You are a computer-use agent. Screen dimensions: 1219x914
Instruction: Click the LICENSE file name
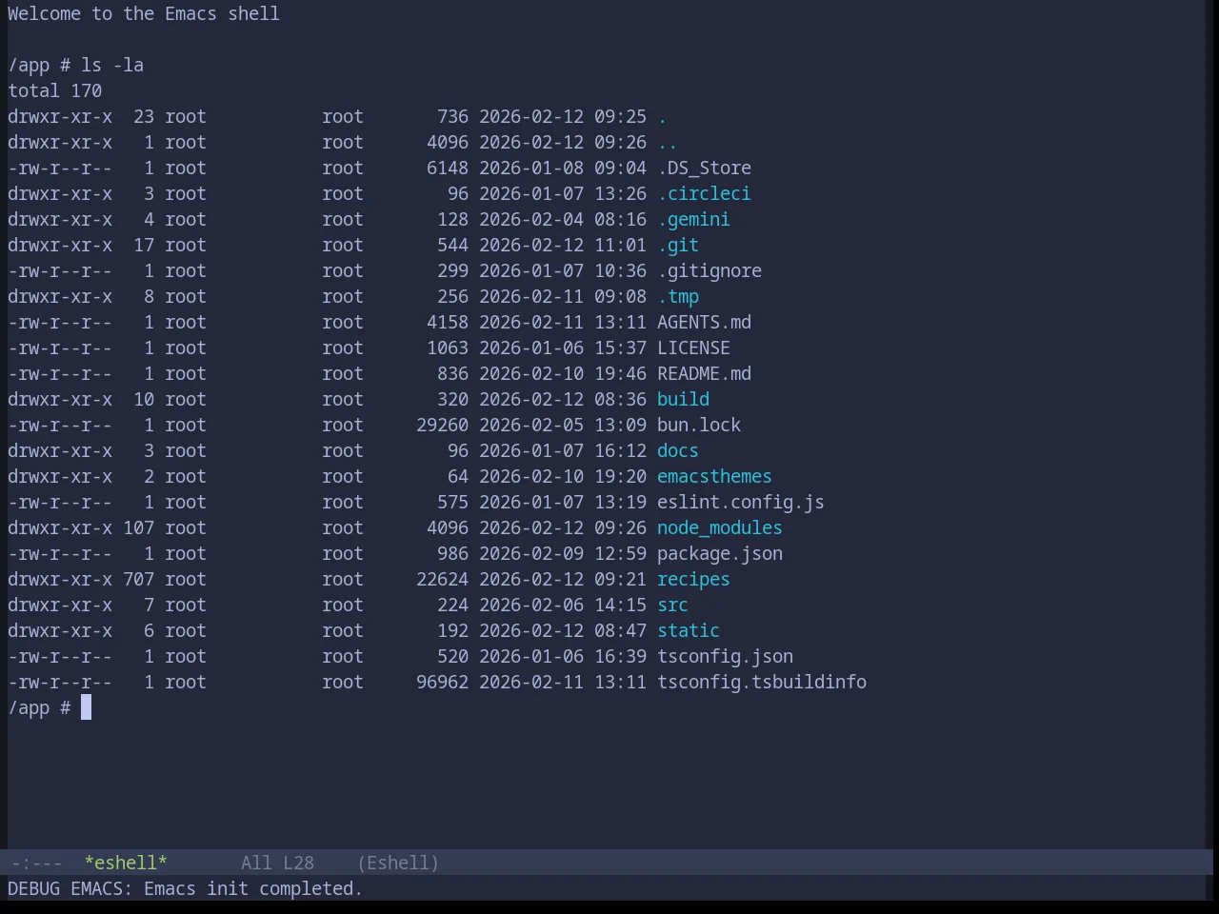(x=693, y=348)
